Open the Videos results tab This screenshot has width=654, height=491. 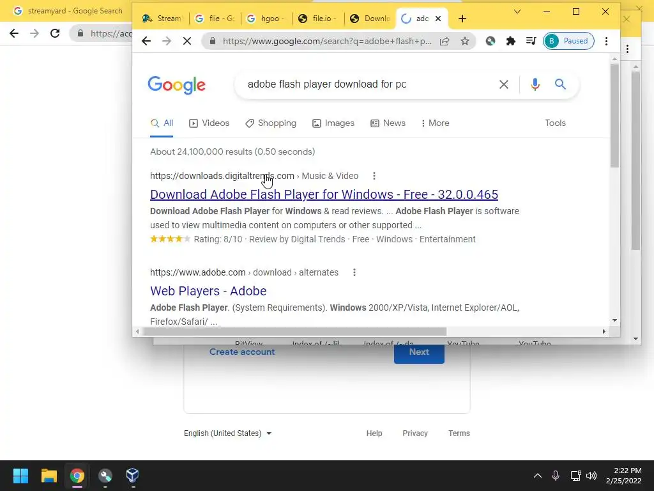[x=209, y=123]
